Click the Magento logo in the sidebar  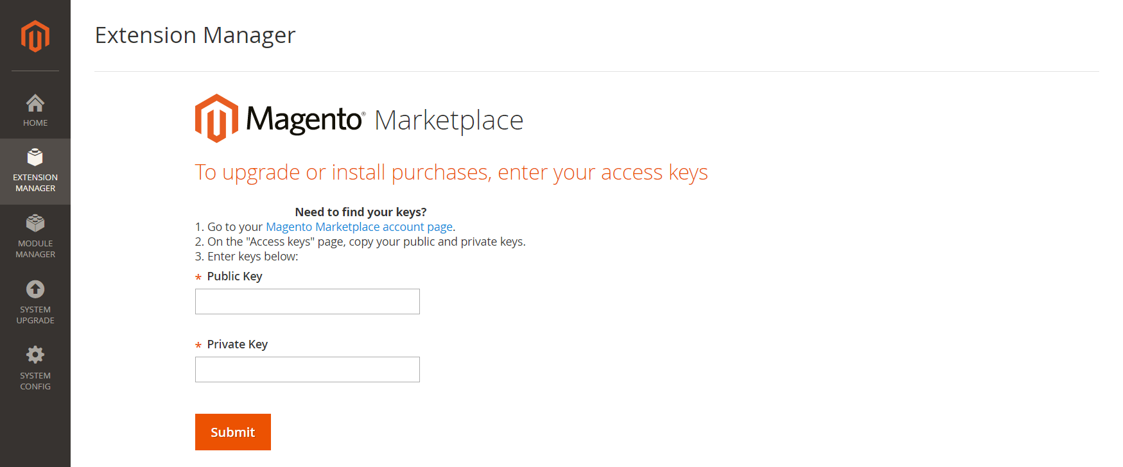(35, 36)
